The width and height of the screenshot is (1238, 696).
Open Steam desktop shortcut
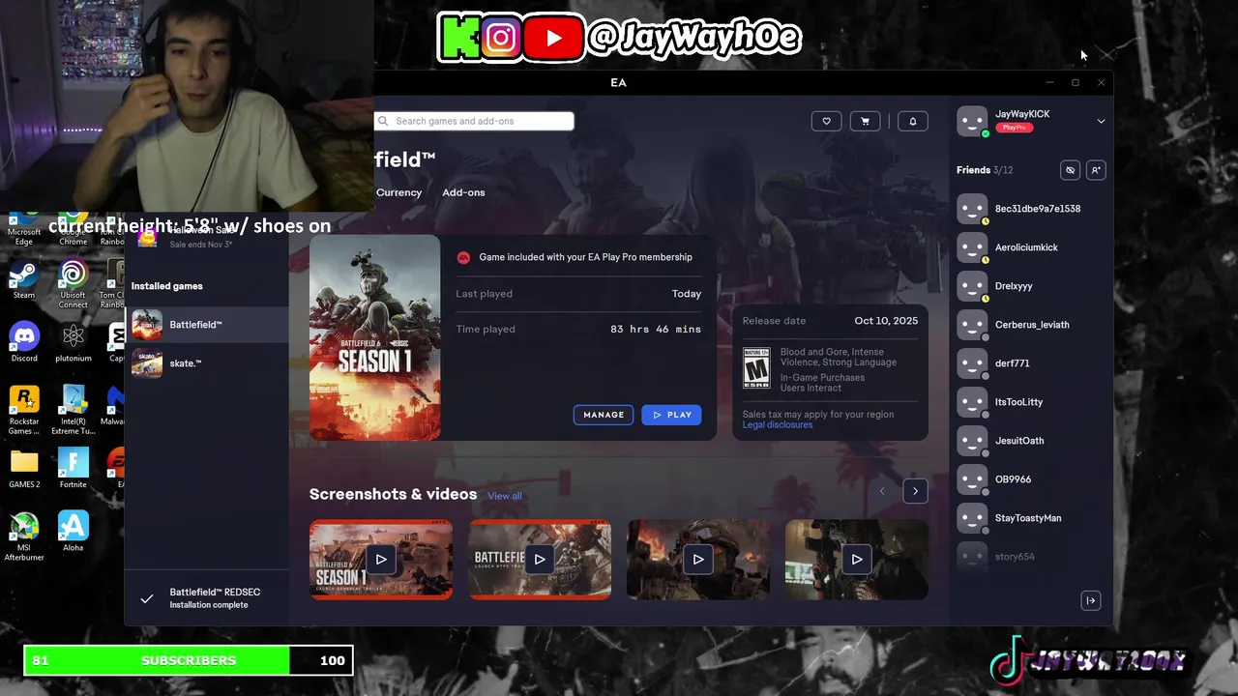tap(24, 280)
